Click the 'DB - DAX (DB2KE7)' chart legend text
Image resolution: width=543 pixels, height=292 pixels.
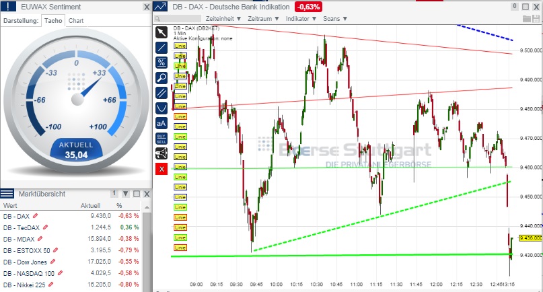196,28
